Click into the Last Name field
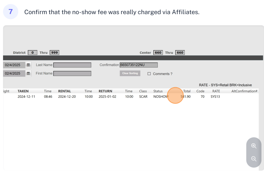This screenshot has width=264, height=175. [72, 65]
